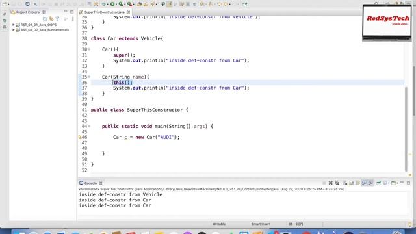Click the Next Annotation icon in toolbar
Viewport: 416px width, 234px height.
[202, 4]
